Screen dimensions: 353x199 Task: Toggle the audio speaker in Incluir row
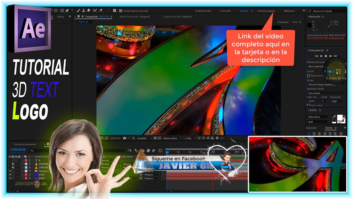(x=331, y=72)
